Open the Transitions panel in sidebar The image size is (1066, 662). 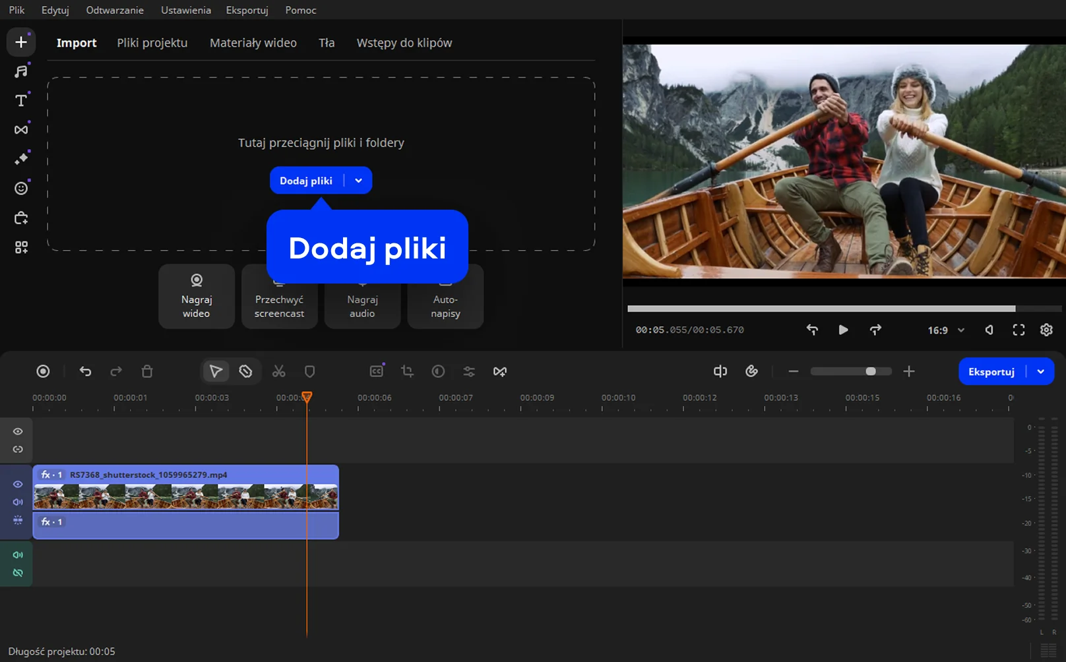(x=21, y=130)
